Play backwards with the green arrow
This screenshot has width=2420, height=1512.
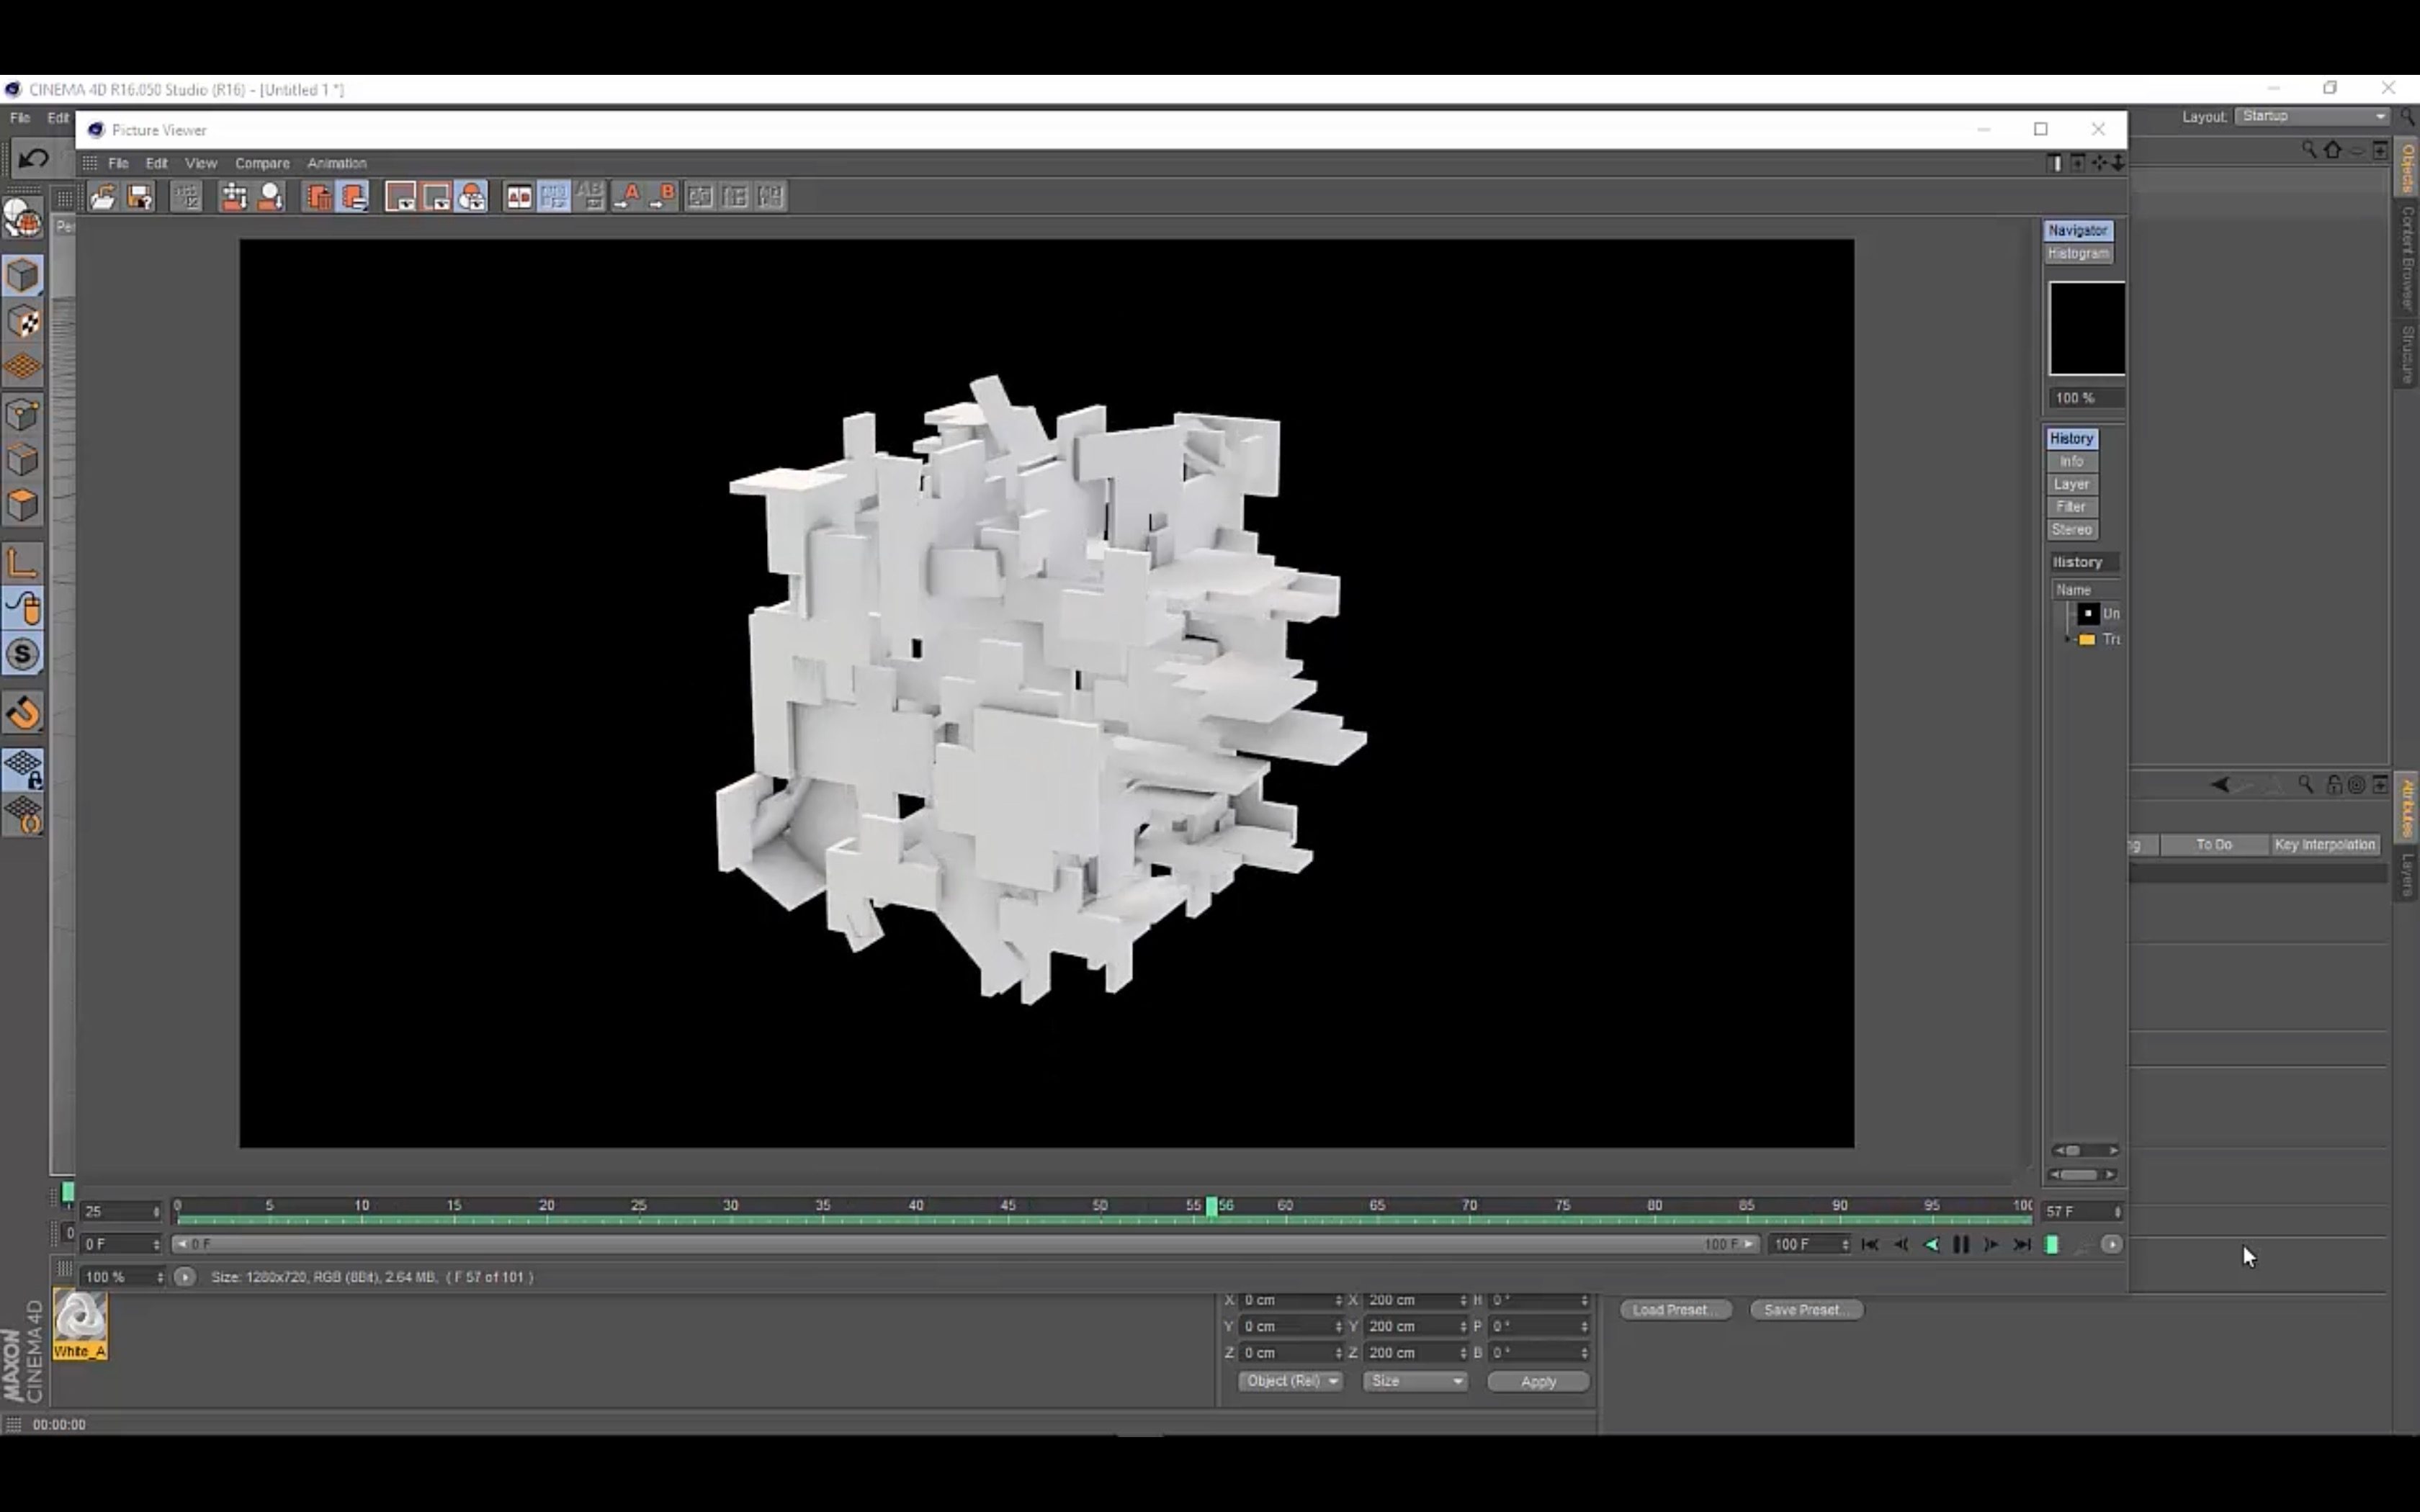1931,1245
